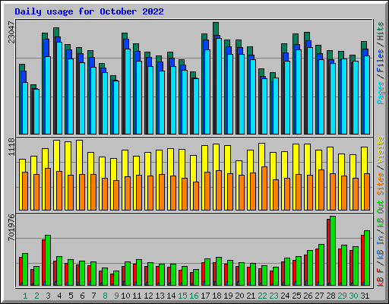Click day label 20 on the x-axis
This screenshot has width=389, height=304.
click(239, 296)
